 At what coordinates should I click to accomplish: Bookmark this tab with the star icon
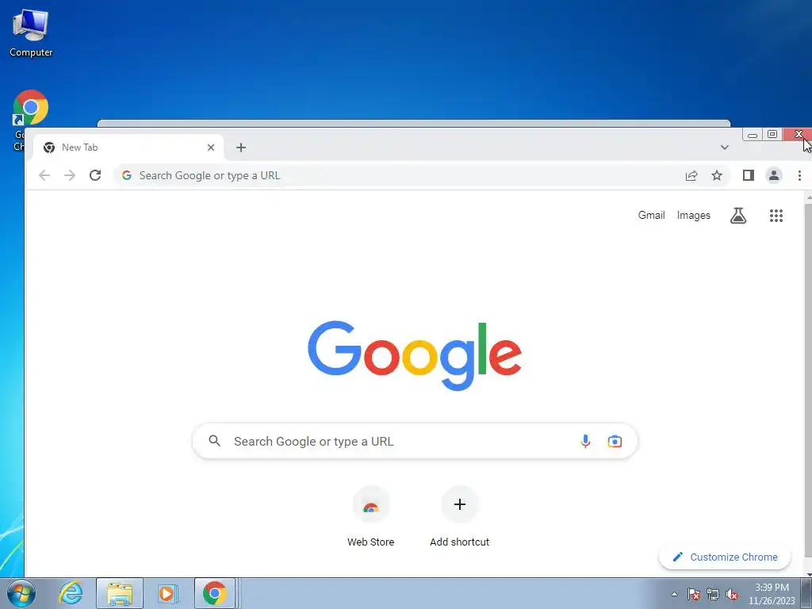click(x=717, y=175)
